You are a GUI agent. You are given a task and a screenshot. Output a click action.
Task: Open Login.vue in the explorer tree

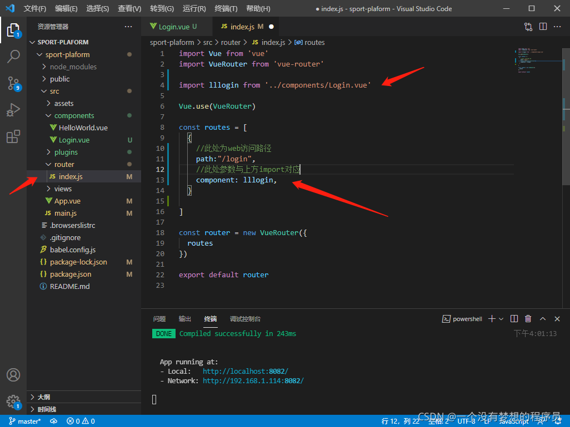click(74, 140)
